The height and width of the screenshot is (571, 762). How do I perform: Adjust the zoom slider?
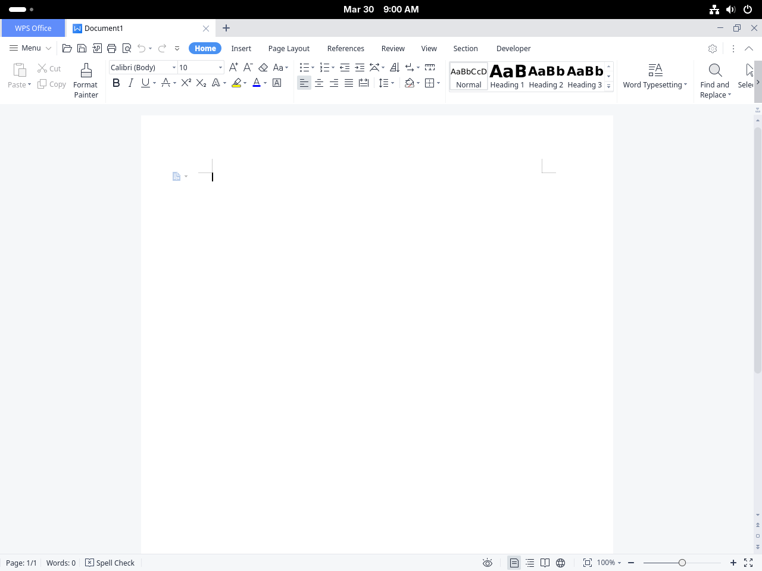(682, 563)
